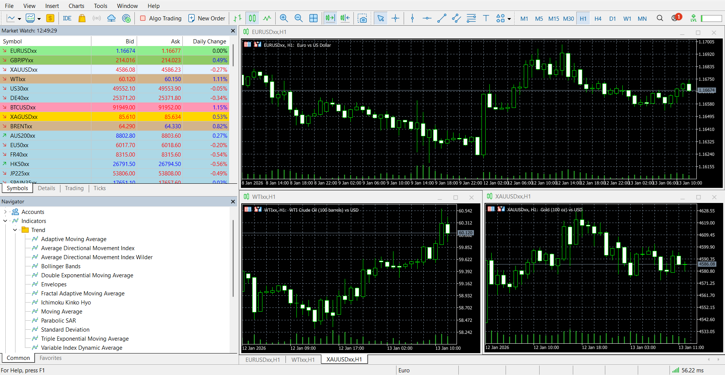This screenshot has height=375, width=725.
Task: Open the chart type dropdown arrow
Action: pyautogui.click(x=19, y=18)
